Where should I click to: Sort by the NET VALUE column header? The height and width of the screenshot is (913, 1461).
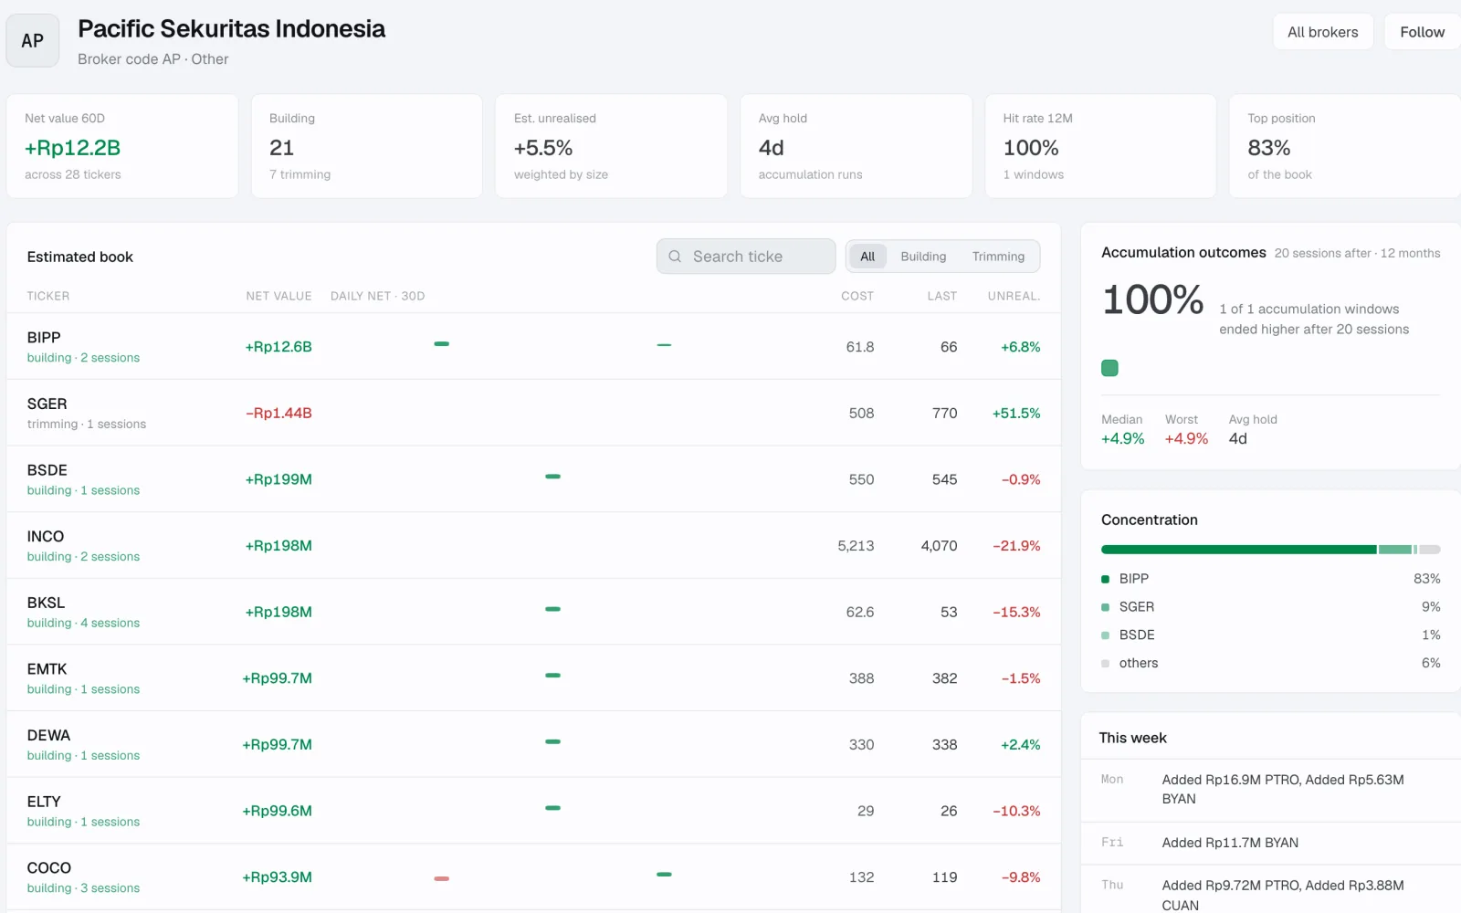(279, 296)
